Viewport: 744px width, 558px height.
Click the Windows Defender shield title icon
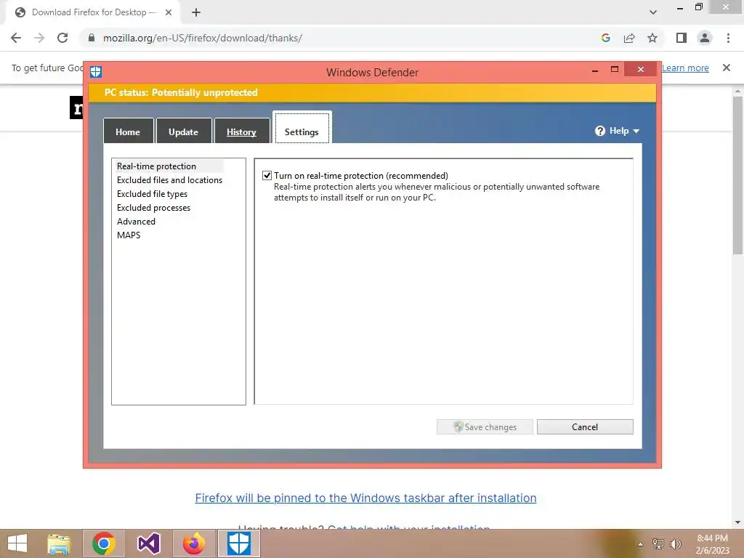(x=96, y=72)
